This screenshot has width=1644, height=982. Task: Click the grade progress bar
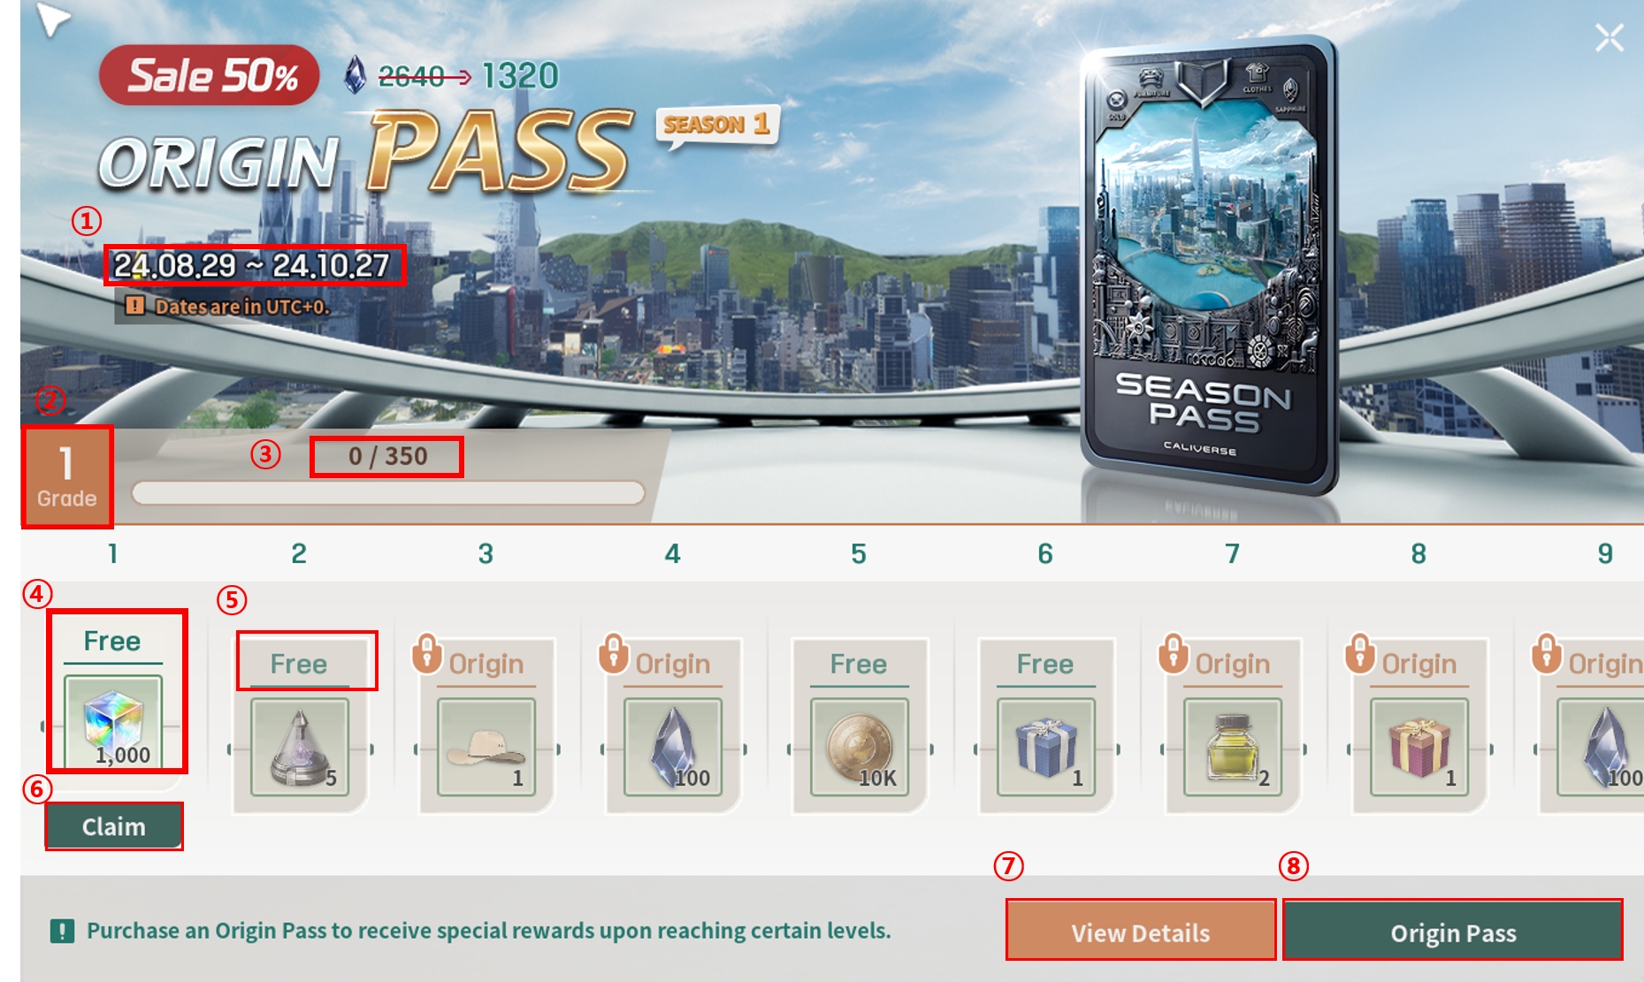pos(388,492)
